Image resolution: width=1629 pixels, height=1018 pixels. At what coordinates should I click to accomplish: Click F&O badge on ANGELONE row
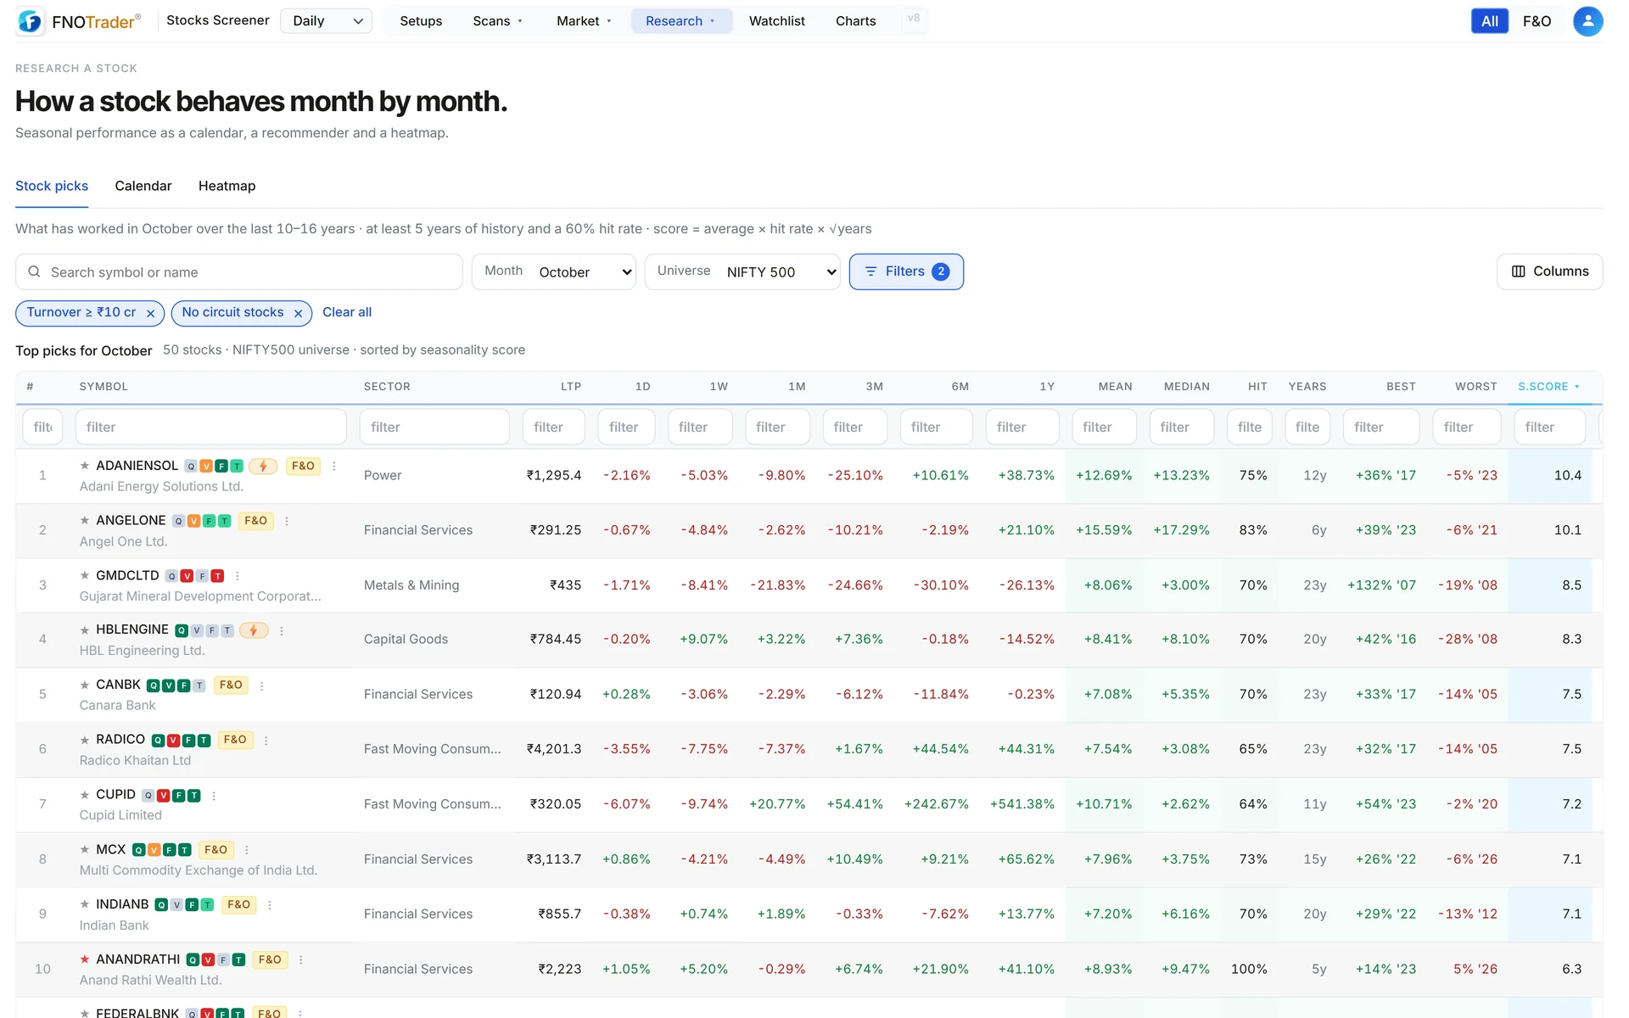click(255, 521)
